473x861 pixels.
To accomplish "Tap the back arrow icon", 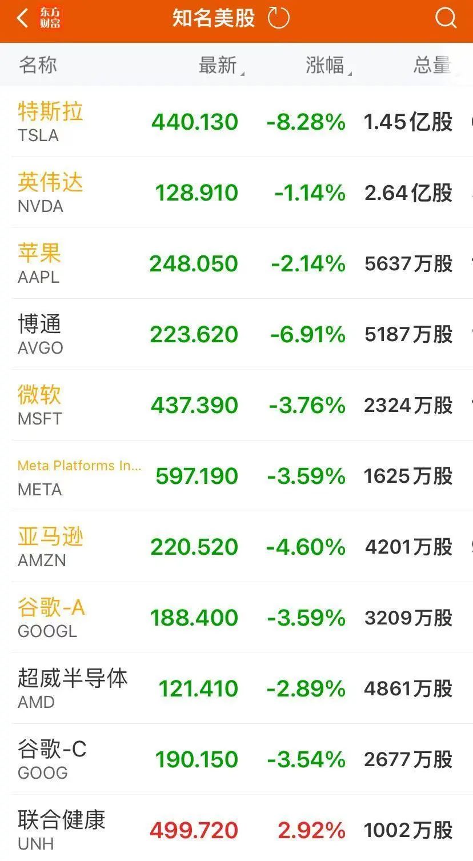I will click(23, 18).
